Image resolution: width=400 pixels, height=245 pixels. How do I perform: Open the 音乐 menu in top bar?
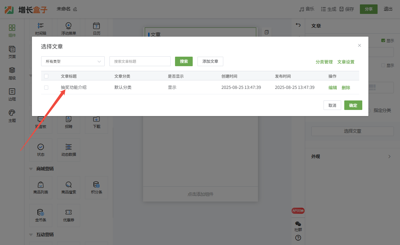(x=307, y=9)
